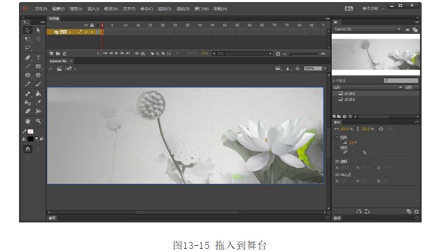Select the skew radio button in Transform panel
This screenshot has height=252, width=438.
point(337,147)
